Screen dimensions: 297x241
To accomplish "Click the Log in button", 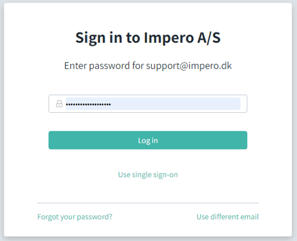I will tap(148, 140).
